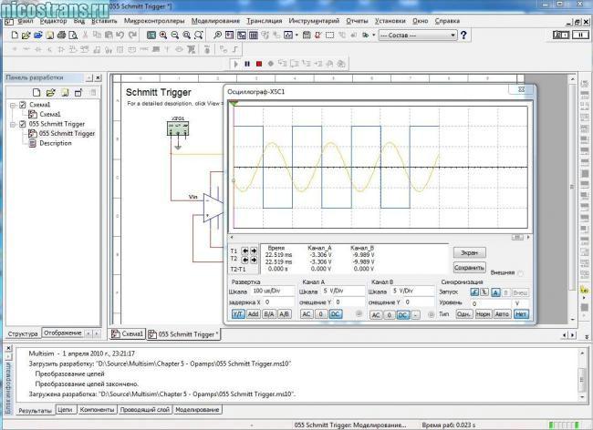593x430 pixels.
Task: Switch timebase mode to Add
Action: (x=253, y=314)
